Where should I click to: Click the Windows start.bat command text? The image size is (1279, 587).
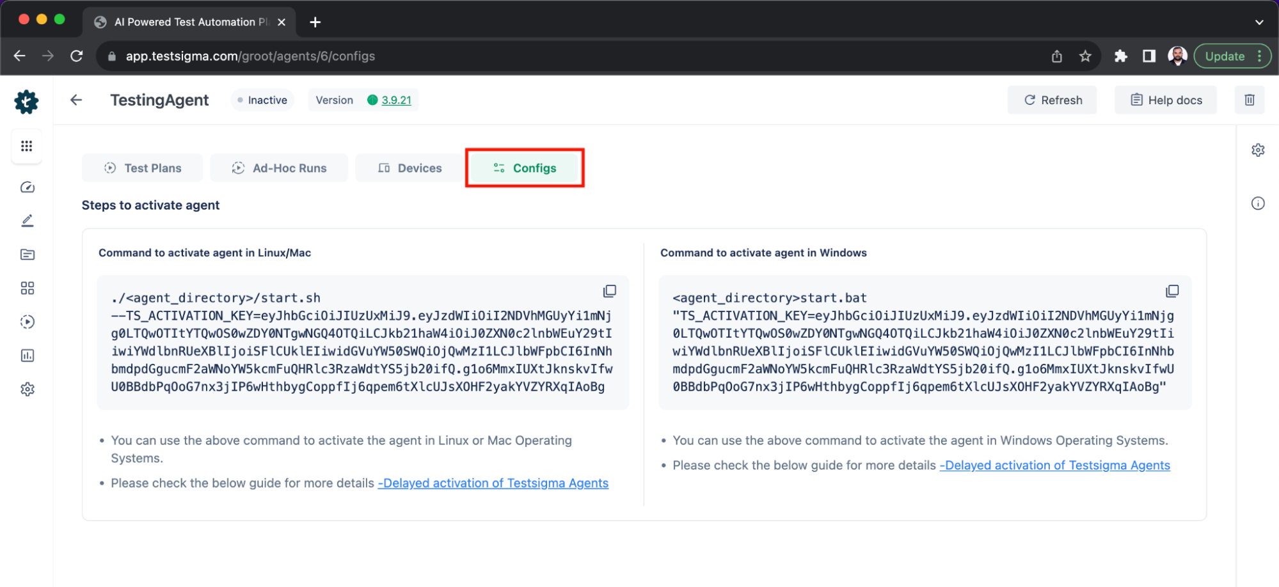click(924, 342)
